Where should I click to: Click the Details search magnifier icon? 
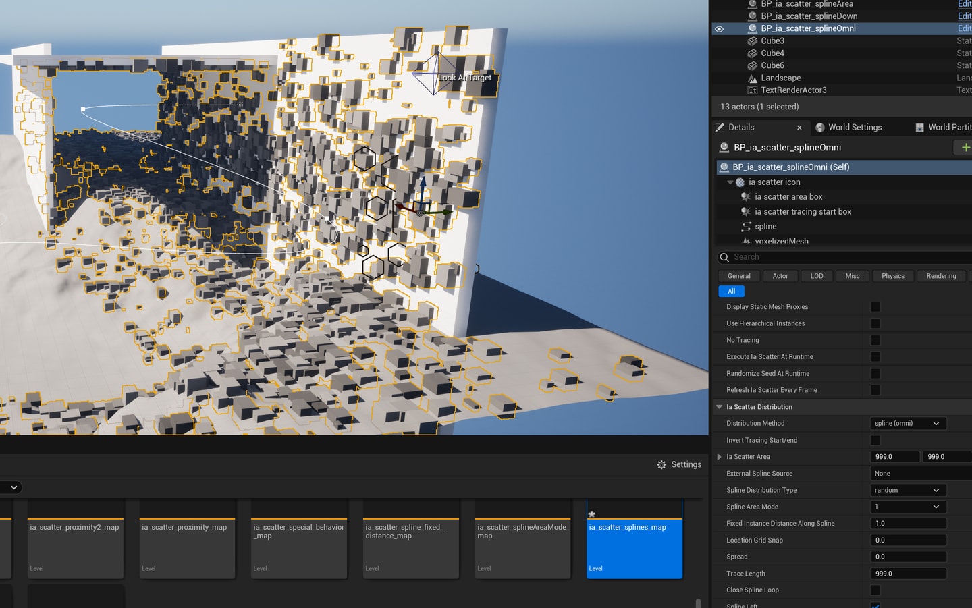[724, 257]
